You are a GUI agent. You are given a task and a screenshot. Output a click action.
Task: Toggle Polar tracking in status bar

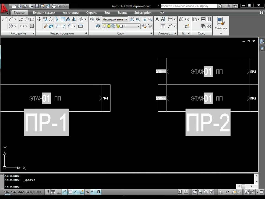(x=64, y=192)
